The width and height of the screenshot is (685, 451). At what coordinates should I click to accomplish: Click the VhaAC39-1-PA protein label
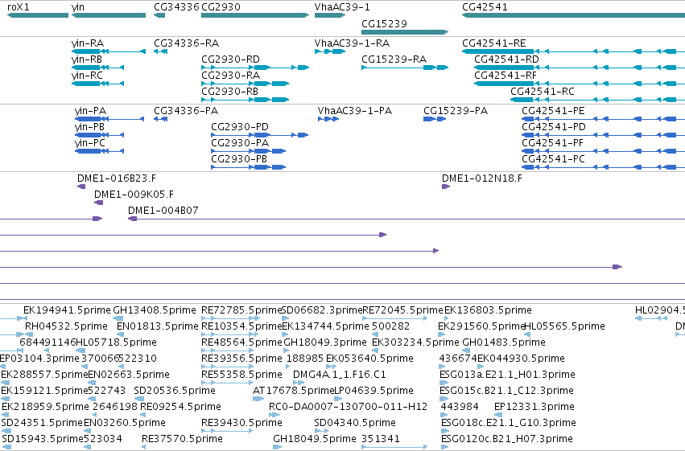(x=355, y=111)
